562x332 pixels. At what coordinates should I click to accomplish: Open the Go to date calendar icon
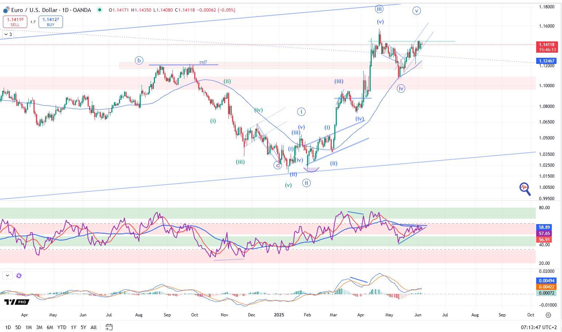click(x=109, y=327)
